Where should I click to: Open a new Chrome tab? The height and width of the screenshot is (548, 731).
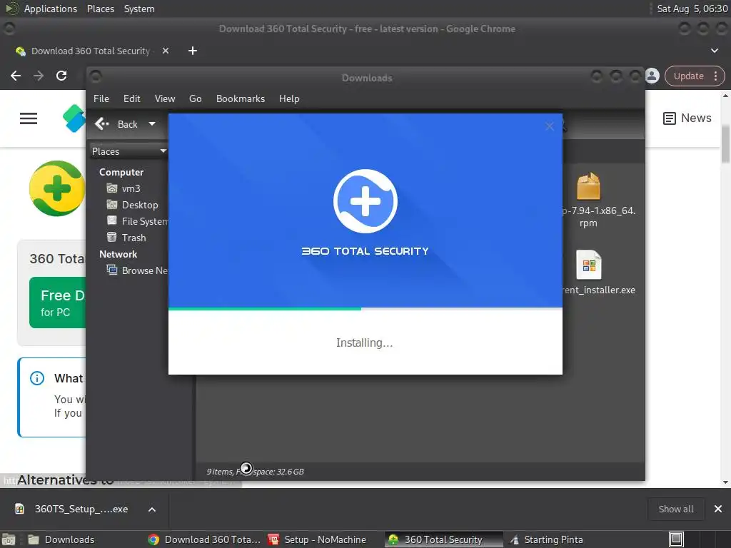coord(193,51)
